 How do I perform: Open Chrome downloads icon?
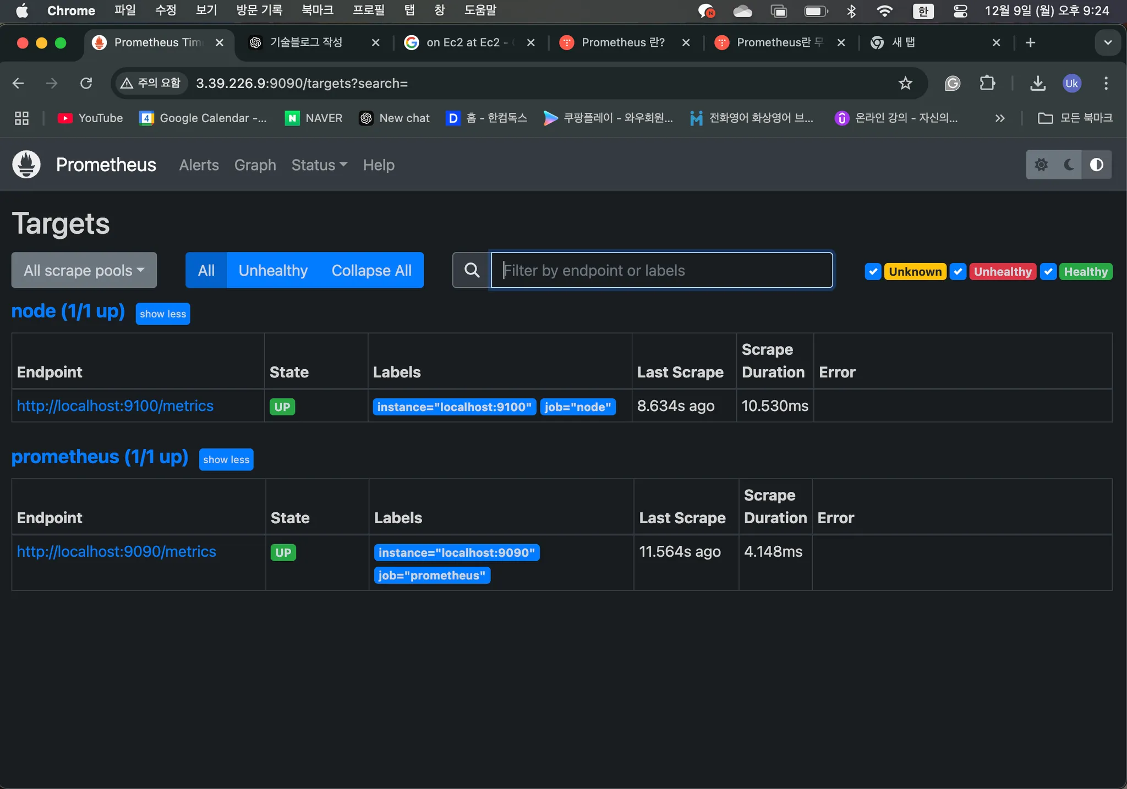pyautogui.click(x=1037, y=83)
